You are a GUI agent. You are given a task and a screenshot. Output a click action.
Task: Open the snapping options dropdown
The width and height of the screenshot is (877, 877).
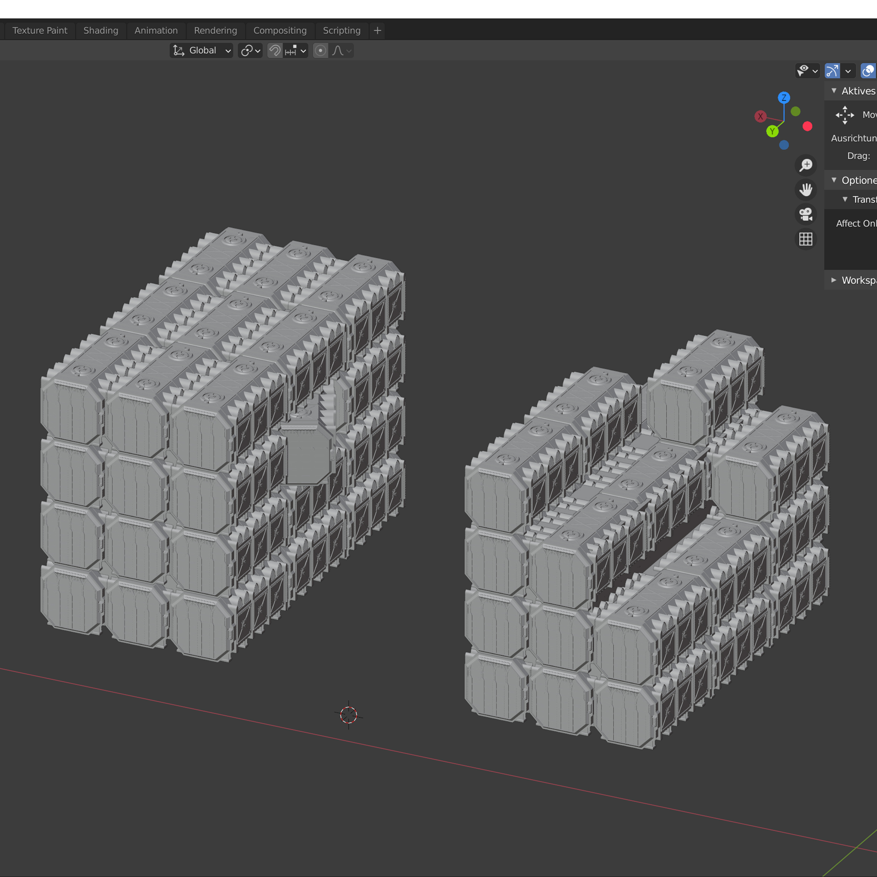tap(296, 51)
